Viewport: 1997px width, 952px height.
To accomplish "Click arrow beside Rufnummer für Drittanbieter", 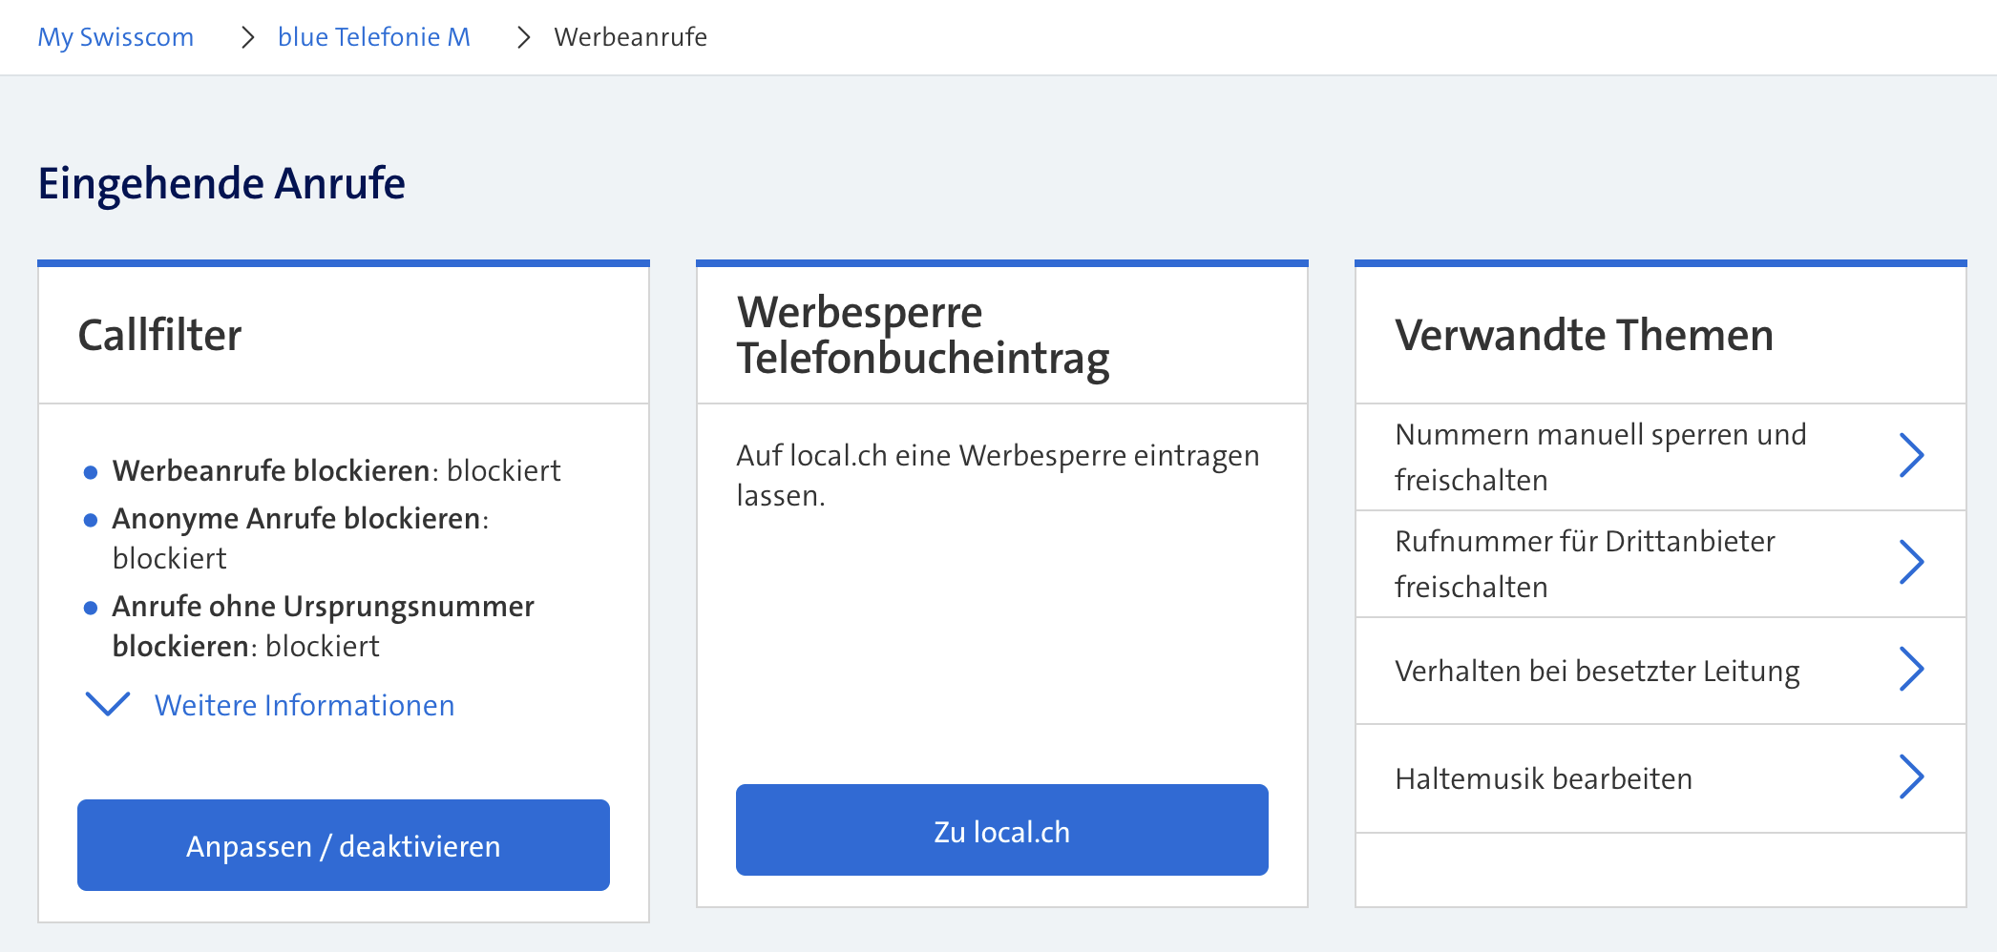I will pyautogui.click(x=1911, y=562).
